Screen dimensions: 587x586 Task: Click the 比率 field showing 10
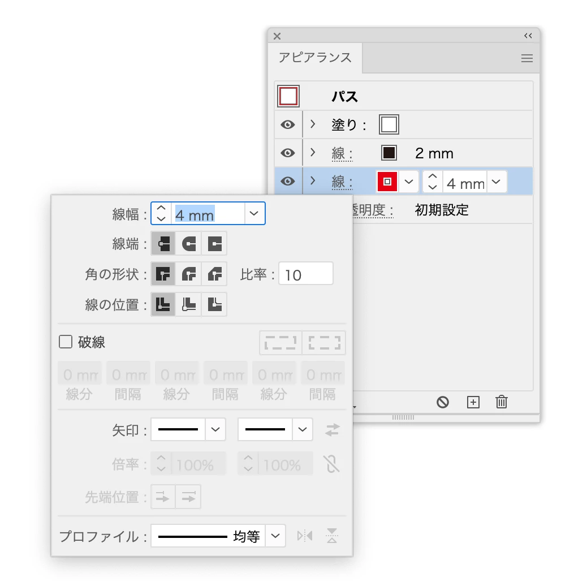click(x=306, y=274)
